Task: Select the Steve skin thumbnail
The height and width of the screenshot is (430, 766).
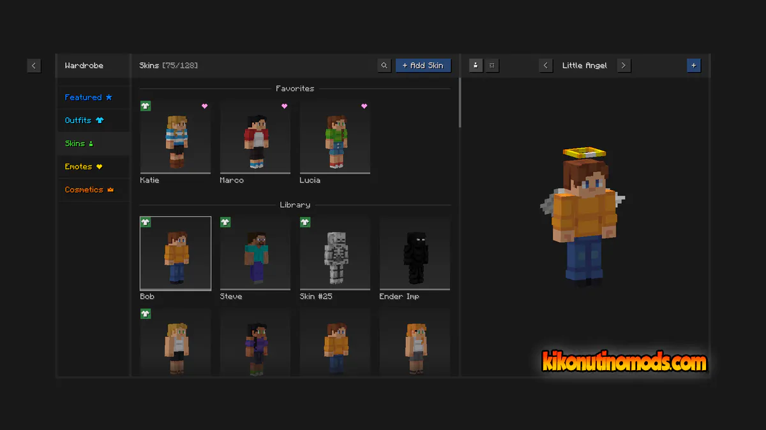Action: click(x=255, y=254)
